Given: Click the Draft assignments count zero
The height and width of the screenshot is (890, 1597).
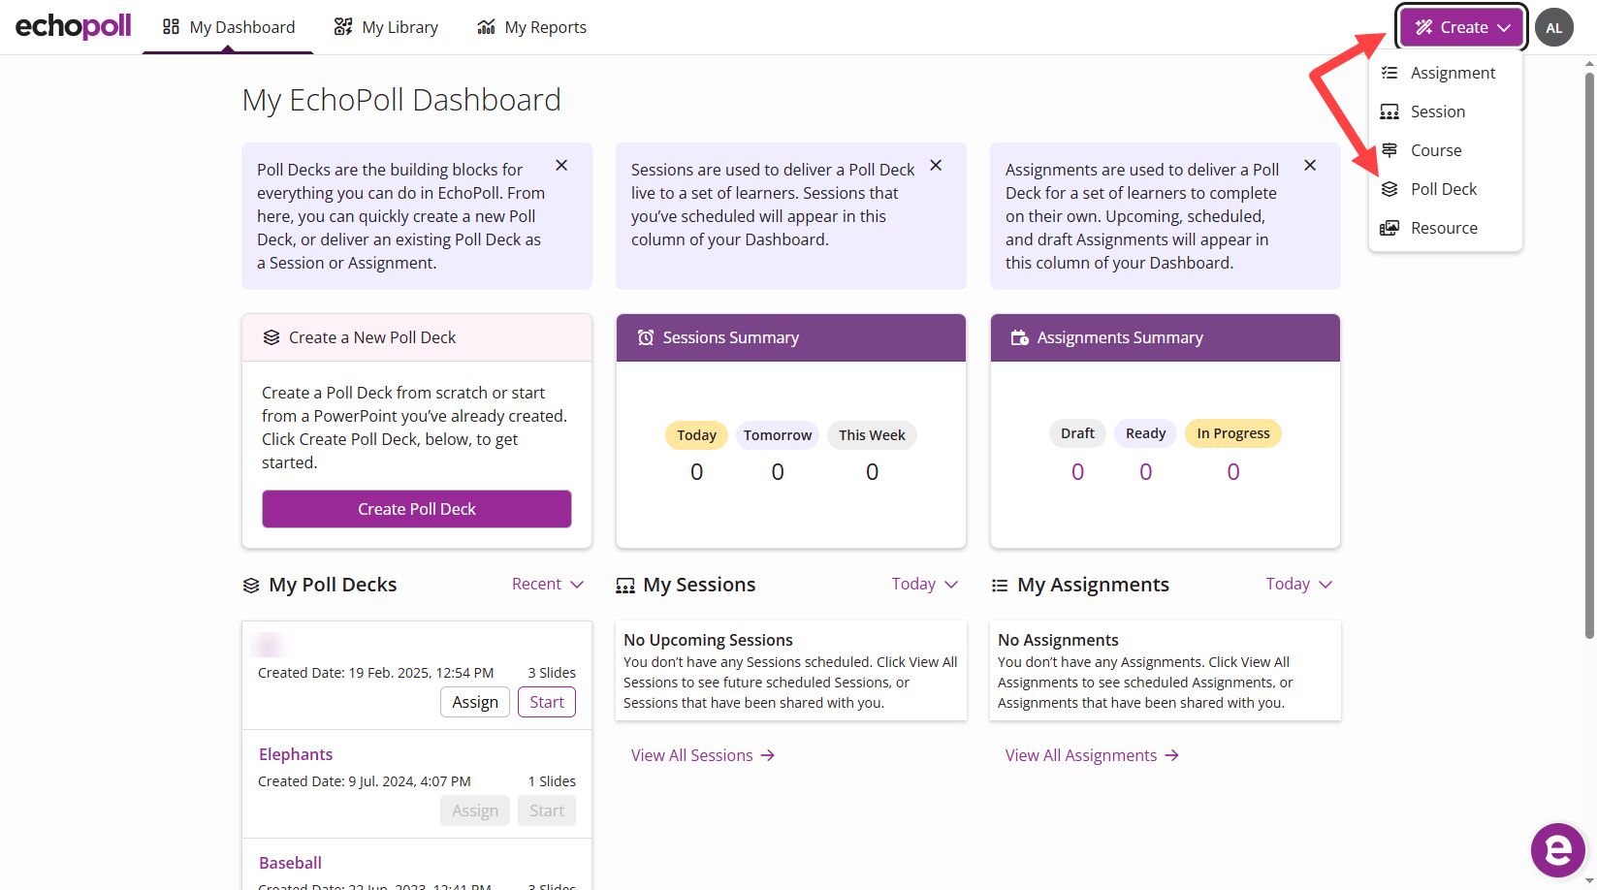Looking at the screenshot, I should [x=1077, y=472].
